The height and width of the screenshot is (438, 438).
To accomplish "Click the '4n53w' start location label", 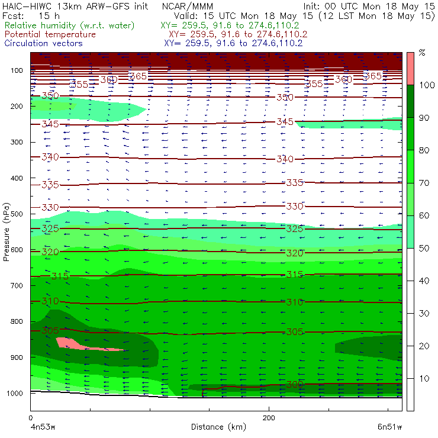I will [43, 427].
